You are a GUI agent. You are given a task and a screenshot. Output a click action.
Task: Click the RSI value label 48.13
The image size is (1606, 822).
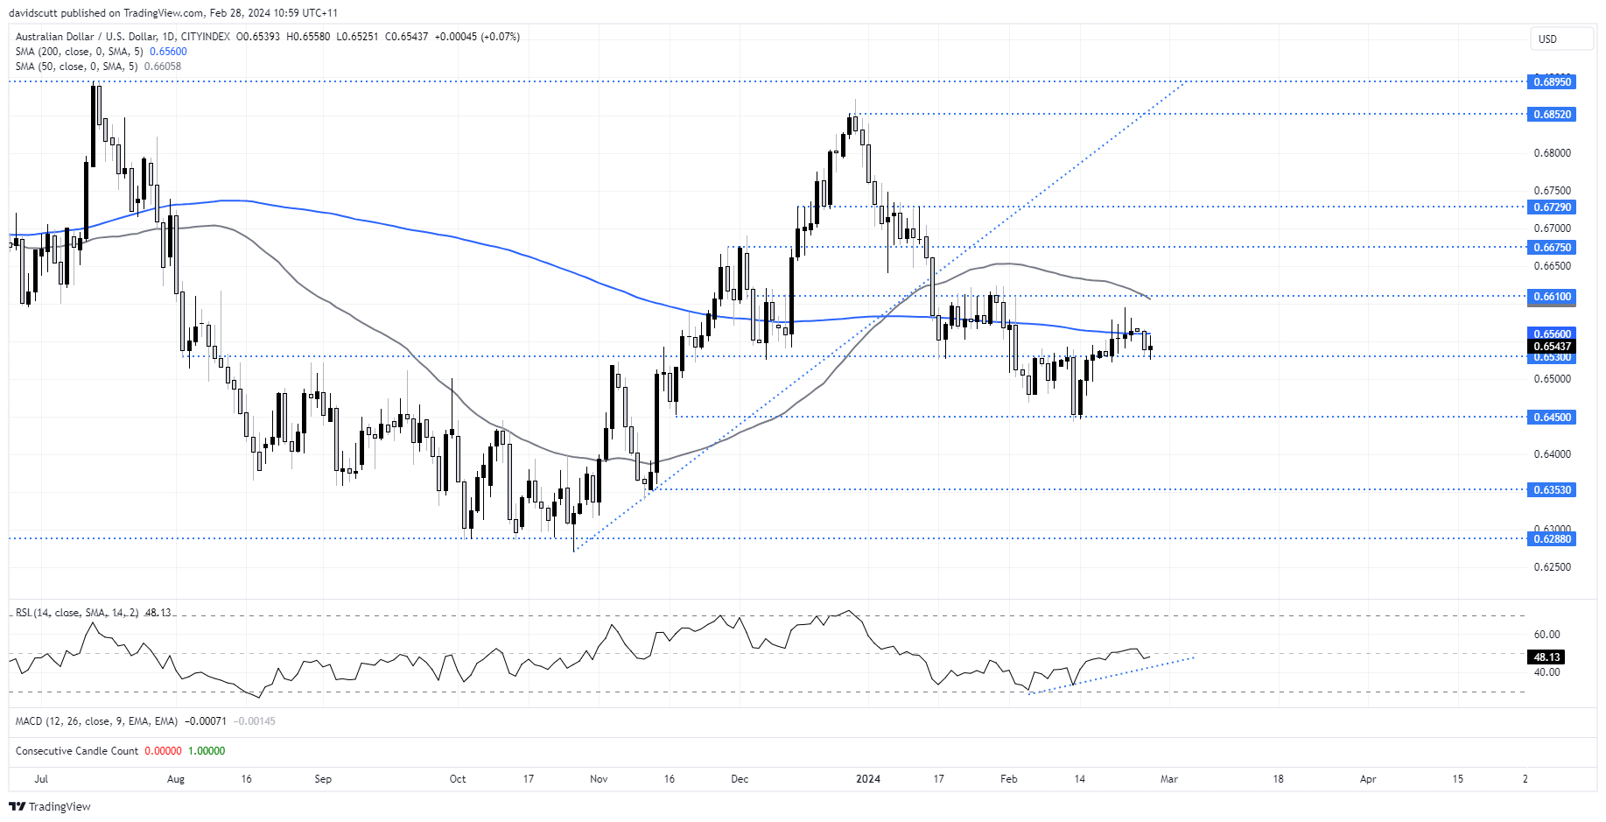[x=1546, y=657]
